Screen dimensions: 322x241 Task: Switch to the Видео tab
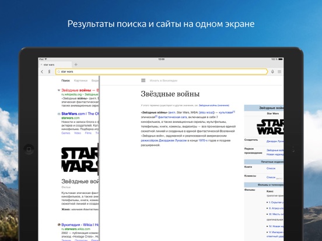click(x=95, y=80)
